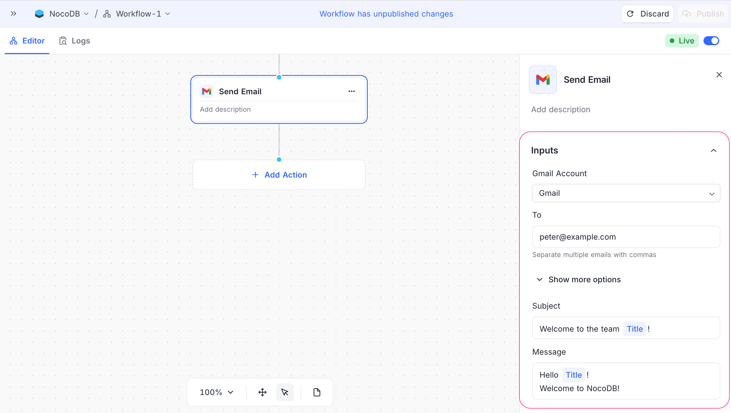Toggle the workflow Live switch off
Viewport: 731px width, 413px height.
click(x=711, y=41)
